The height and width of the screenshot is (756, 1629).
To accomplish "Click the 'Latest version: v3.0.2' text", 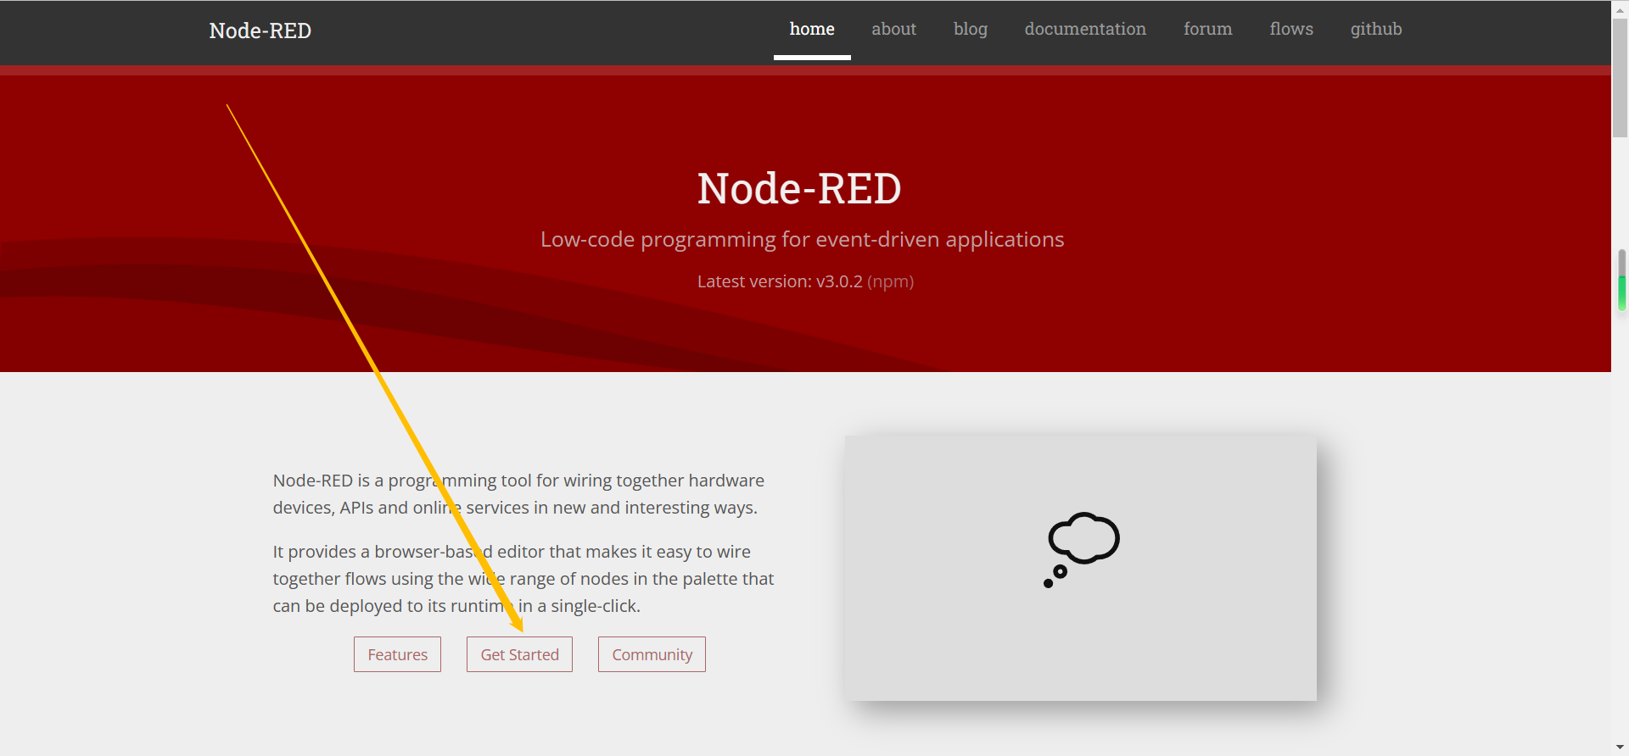I will (x=780, y=281).
